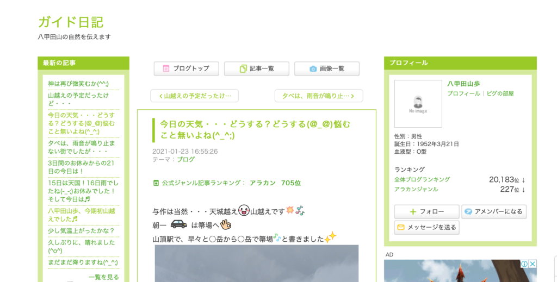Click the OK hand emoji in post
The image size is (557, 282).
click(x=226, y=224)
